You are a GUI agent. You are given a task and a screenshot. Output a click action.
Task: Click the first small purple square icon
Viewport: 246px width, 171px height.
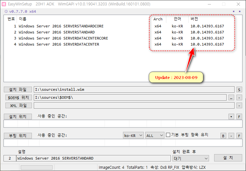pos(234,11)
